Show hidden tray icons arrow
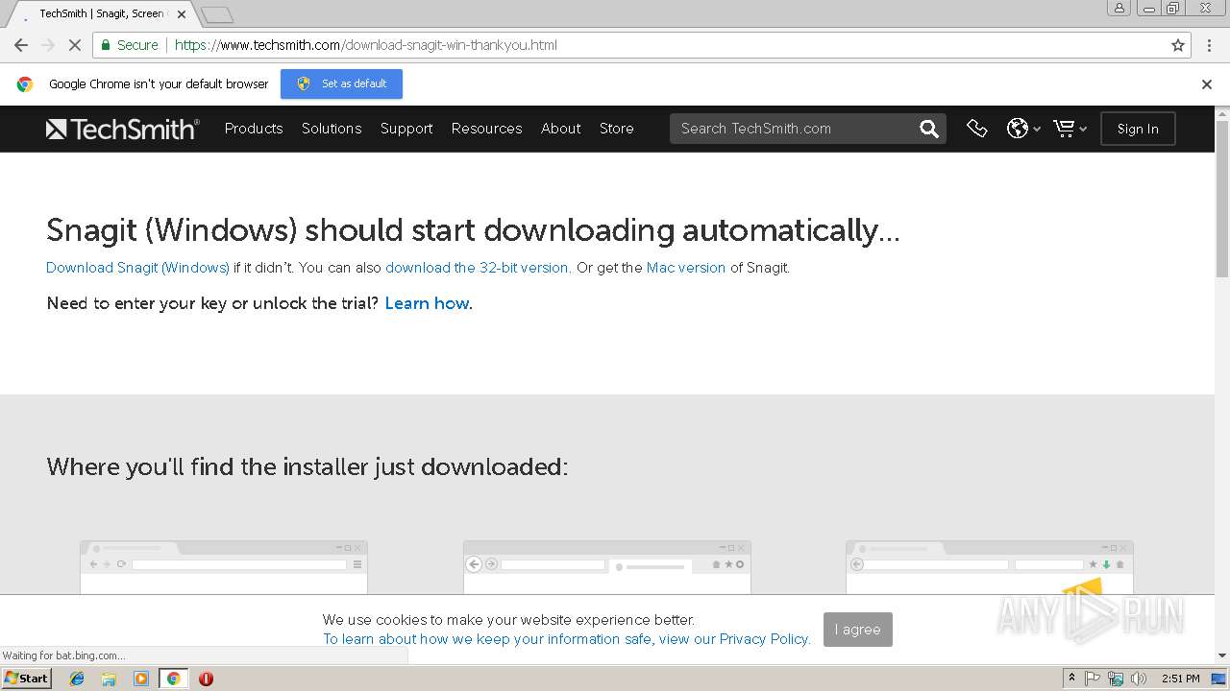This screenshot has width=1230, height=691. (1071, 679)
